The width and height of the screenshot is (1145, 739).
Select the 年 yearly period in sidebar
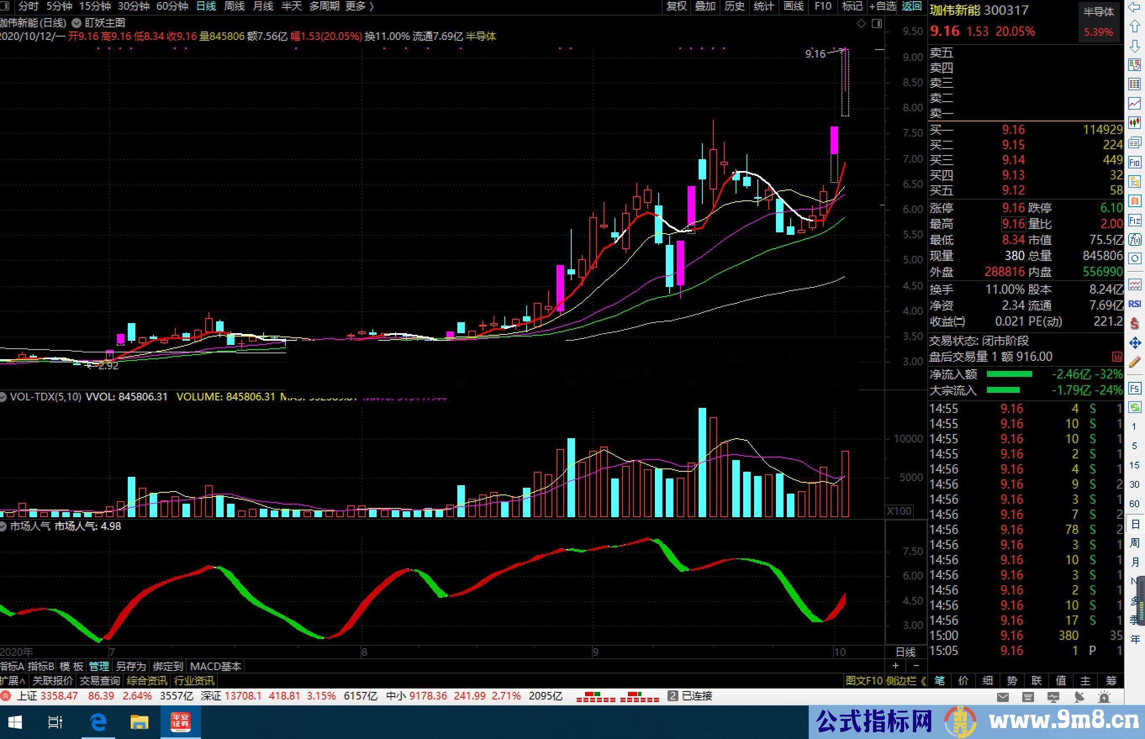pos(1134,640)
